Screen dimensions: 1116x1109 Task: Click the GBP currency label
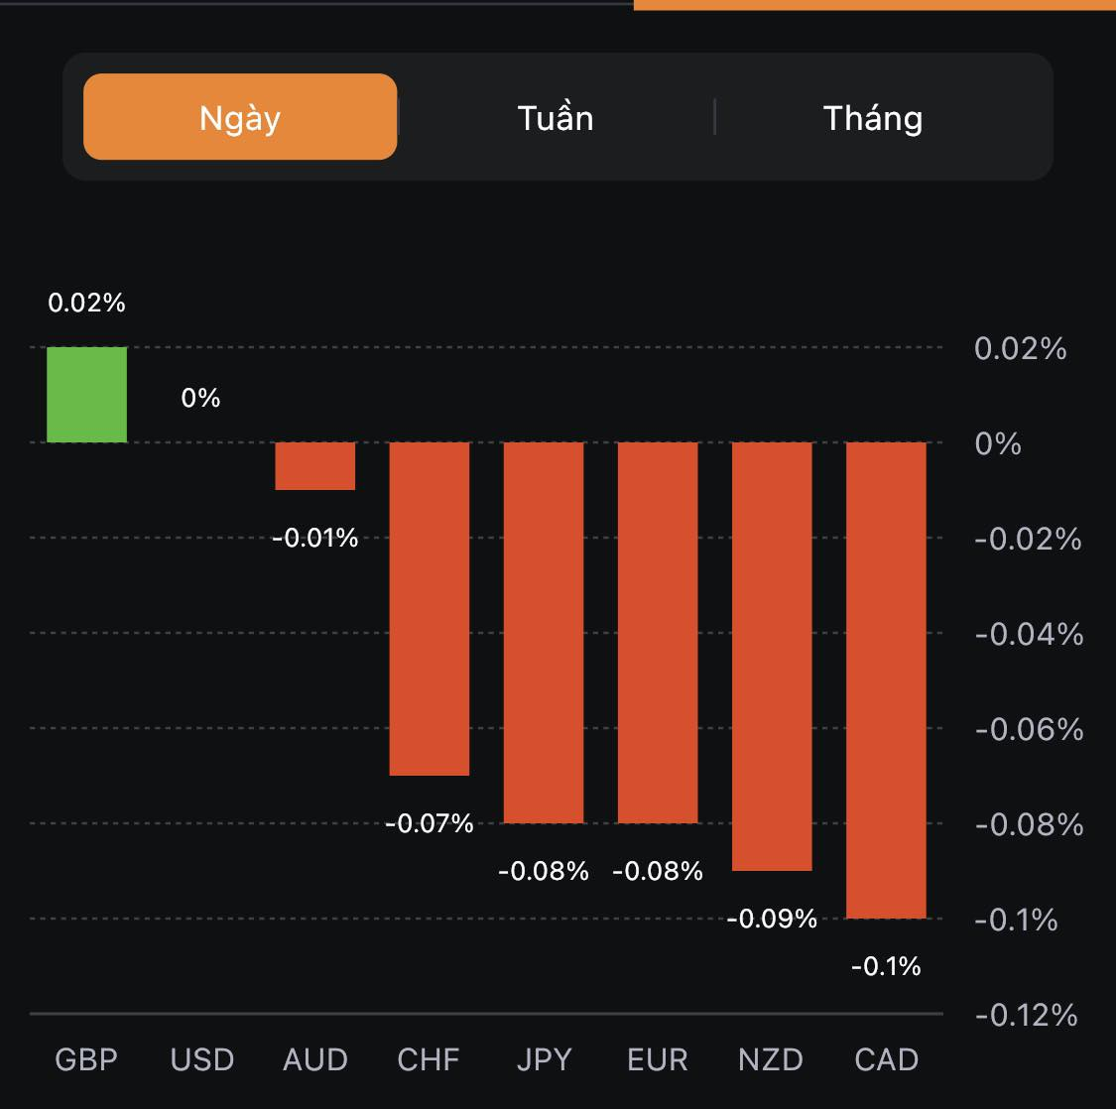point(86,1059)
